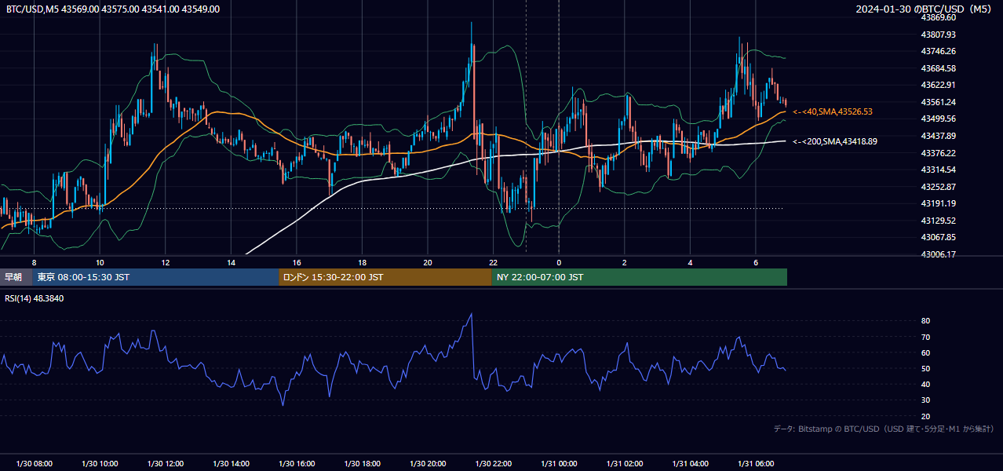Image resolution: width=1003 pixels, height=471 pixels.
Task: Click price axis value 43684.58
Action: [938, 68]
